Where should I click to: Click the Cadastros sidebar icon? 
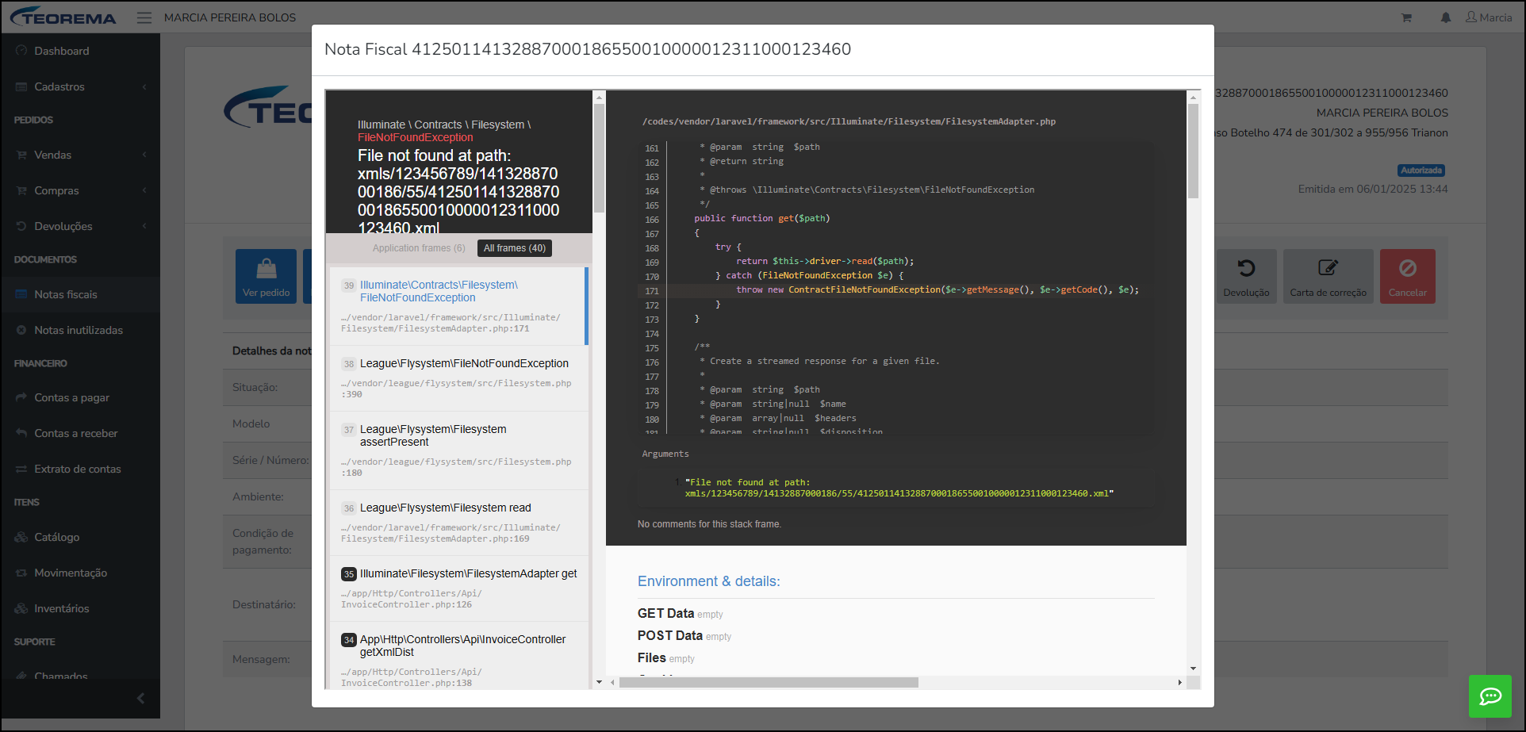21,86
